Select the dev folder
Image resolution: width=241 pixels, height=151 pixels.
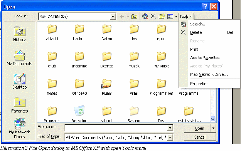click(x=134, y=32)
